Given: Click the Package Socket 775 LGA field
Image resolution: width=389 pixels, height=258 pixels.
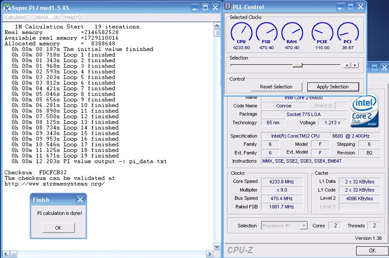Looking at the screenshot, I should click(x=303, y=114).
